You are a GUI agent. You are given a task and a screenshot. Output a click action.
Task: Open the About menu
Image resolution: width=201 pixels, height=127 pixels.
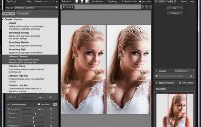pyautogui.click(x=184, y=1)
